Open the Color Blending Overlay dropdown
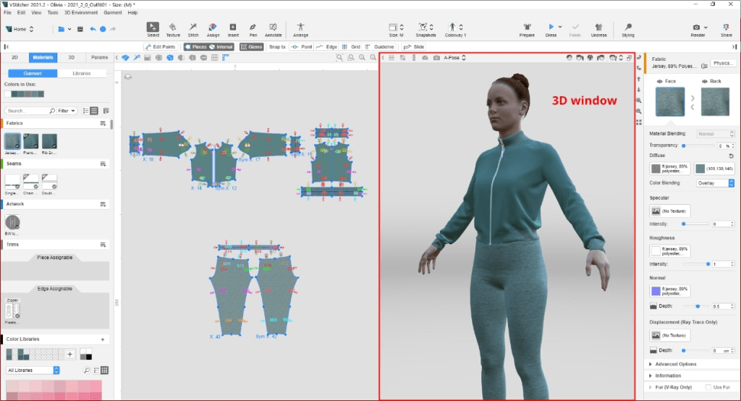The width and height of the screenshot is (741, 401). click(x=715, y=183)
